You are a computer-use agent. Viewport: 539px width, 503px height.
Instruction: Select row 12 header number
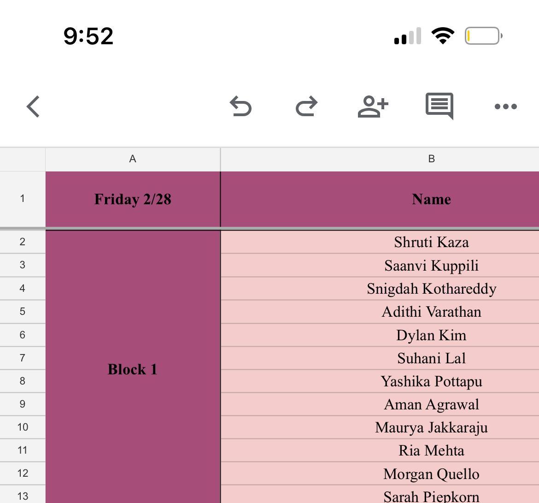click(22, 473)
